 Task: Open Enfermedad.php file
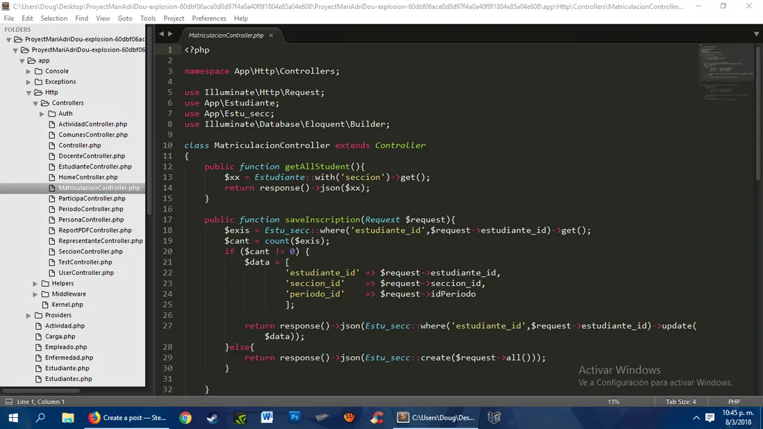tap(69, 358)
